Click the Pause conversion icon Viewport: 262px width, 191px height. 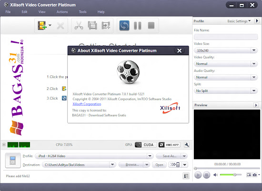pyautogui.click(x=138, y=26)
